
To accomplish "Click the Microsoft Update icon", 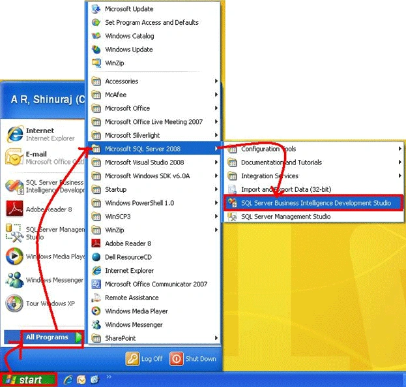I will point(96,9).
